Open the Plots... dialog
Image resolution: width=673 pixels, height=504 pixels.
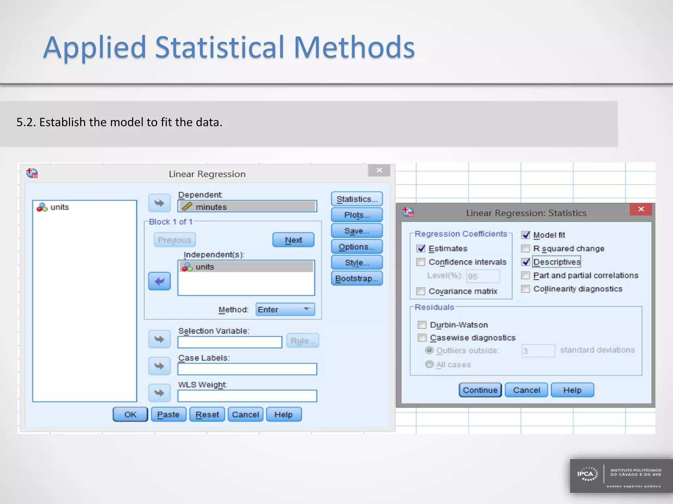coord(357,215)
